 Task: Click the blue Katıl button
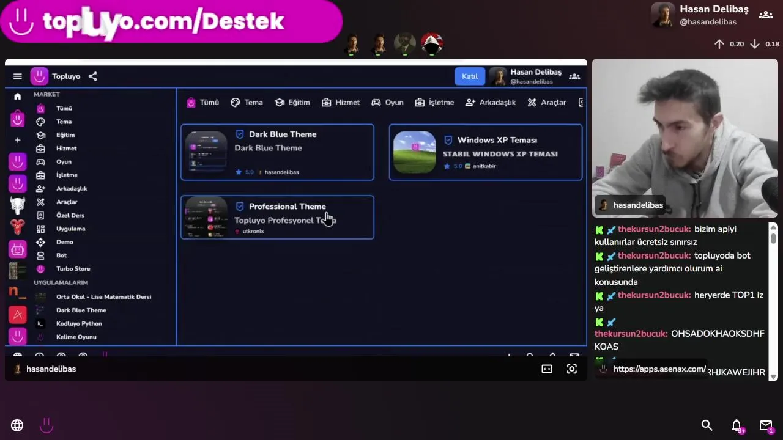click(x=470, y=76)
